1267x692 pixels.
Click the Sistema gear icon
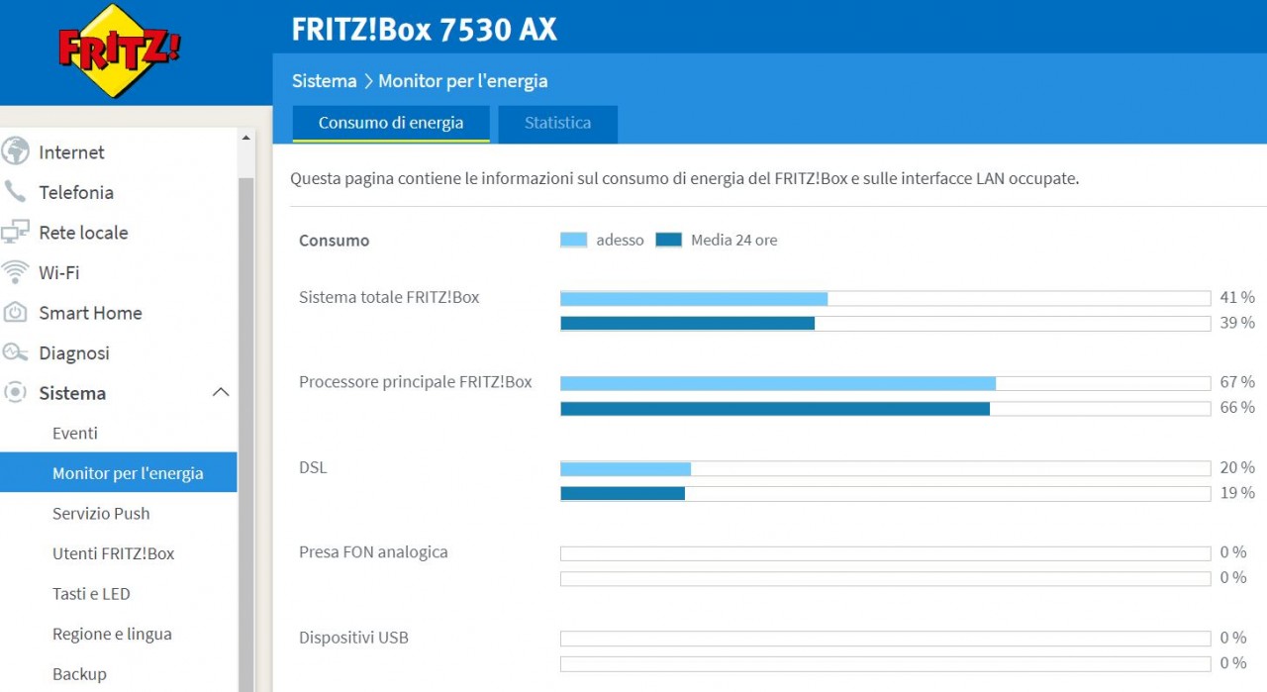click(16, 393)
